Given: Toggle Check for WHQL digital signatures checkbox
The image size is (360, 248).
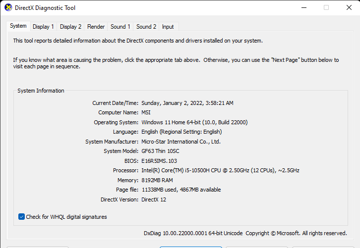Looking at the screenshot, I should pyautogui.click(x=22, y=217).
